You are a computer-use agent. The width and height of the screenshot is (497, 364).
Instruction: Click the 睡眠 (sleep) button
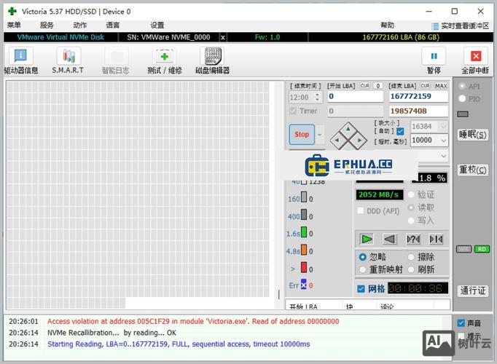click(x=472, y=135)
